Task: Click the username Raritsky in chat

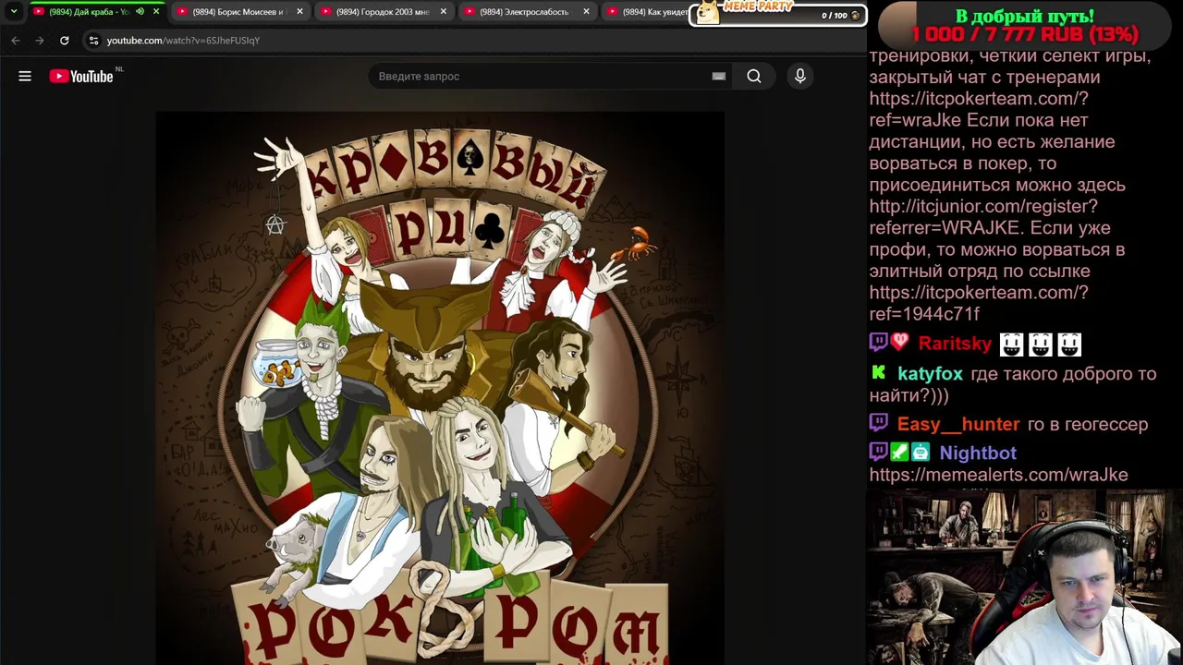Action: (x=955, y=344)
